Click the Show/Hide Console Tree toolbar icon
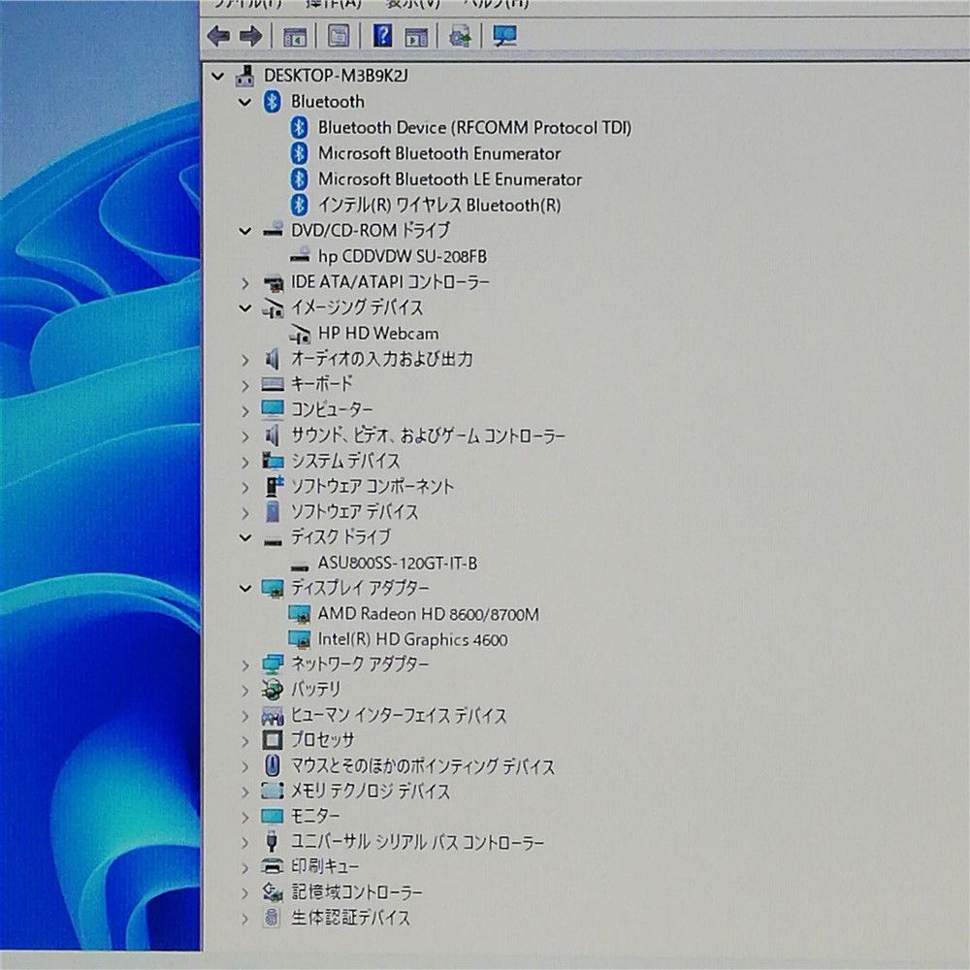Image resolution: width=970 pixels, height=970 pixels. [295, 37]
